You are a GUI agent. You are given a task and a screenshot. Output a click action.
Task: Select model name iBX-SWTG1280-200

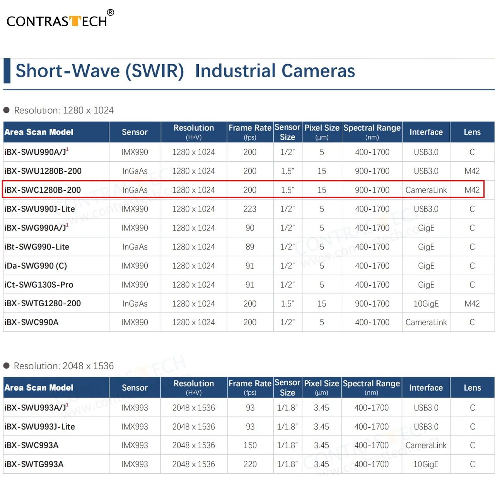(x=43, y=304)
